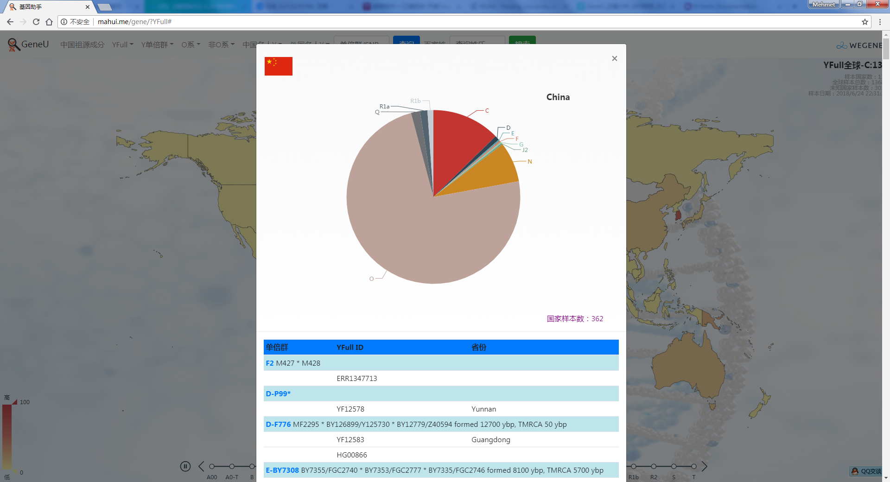This screenshot has height=482, width=890.
Task: Close the China haplogroup popup
Action: [x=614, y=58]
